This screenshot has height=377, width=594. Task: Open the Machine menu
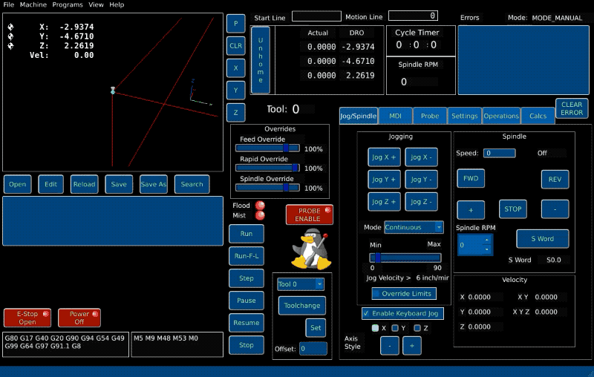pyautogui.click(x=33, y=4)
